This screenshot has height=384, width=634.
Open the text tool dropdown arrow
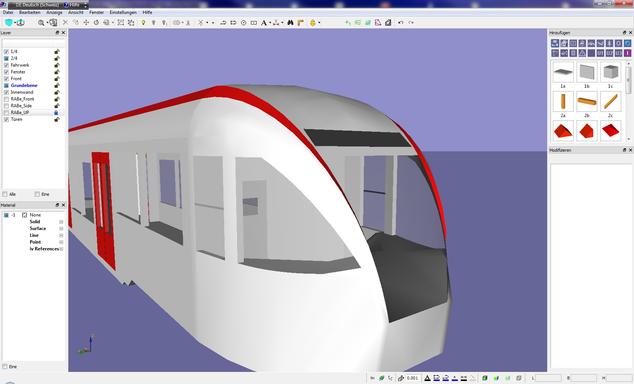click(270, 23)
